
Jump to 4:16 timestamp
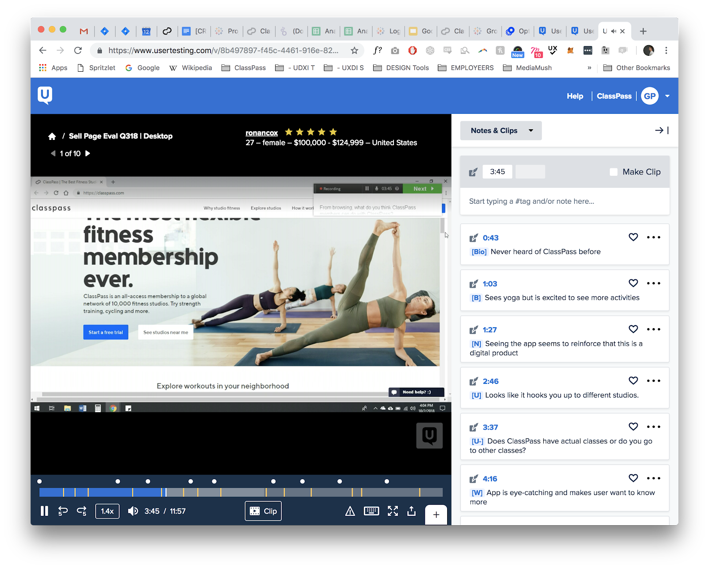click(x=490, y=479)
